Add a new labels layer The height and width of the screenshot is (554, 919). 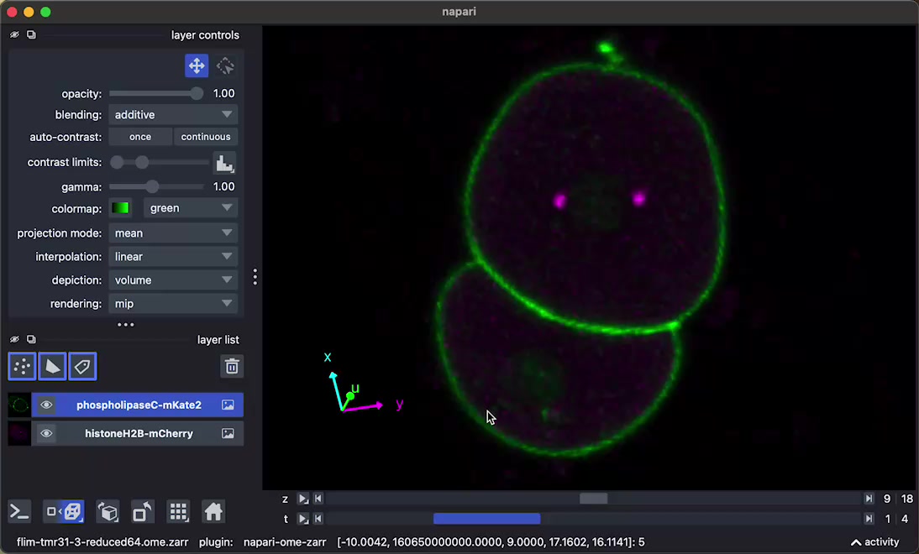click(82, 367)
